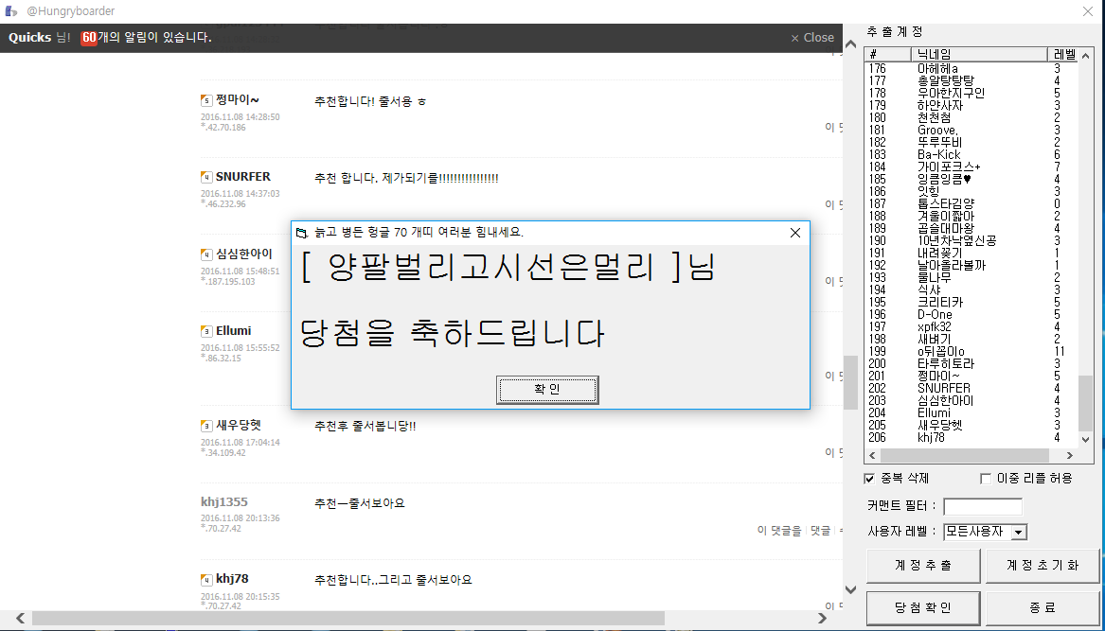Click account list horizontal scroll-right arrow
This screenshot has width=1105, height=631.
pyautogui.click(x=1069, y=456)
